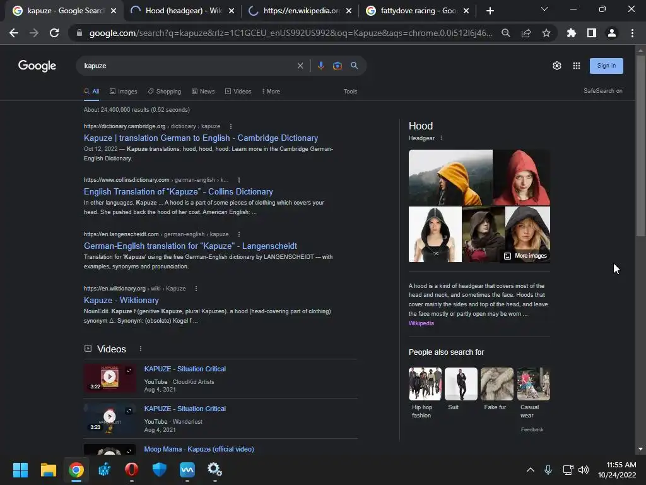Click the blue search magnifier button
The image size is (646, 485).
tap(354, 66)
